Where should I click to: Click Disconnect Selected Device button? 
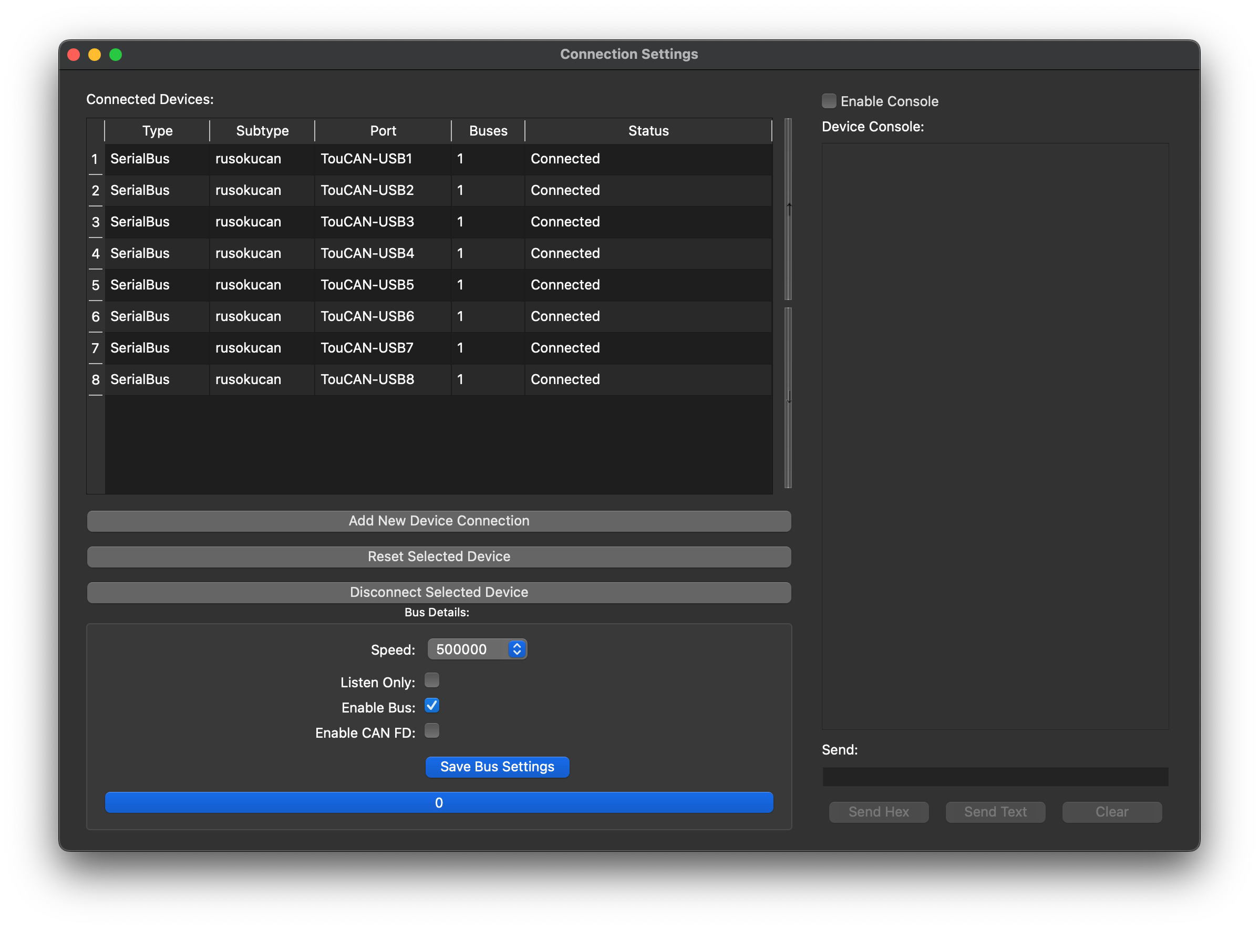(x=439, y=592)
